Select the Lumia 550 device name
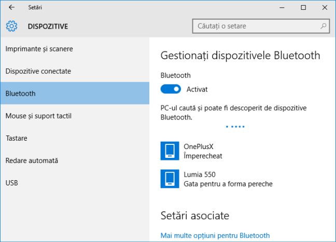336x242 pixels. point(200,174)
